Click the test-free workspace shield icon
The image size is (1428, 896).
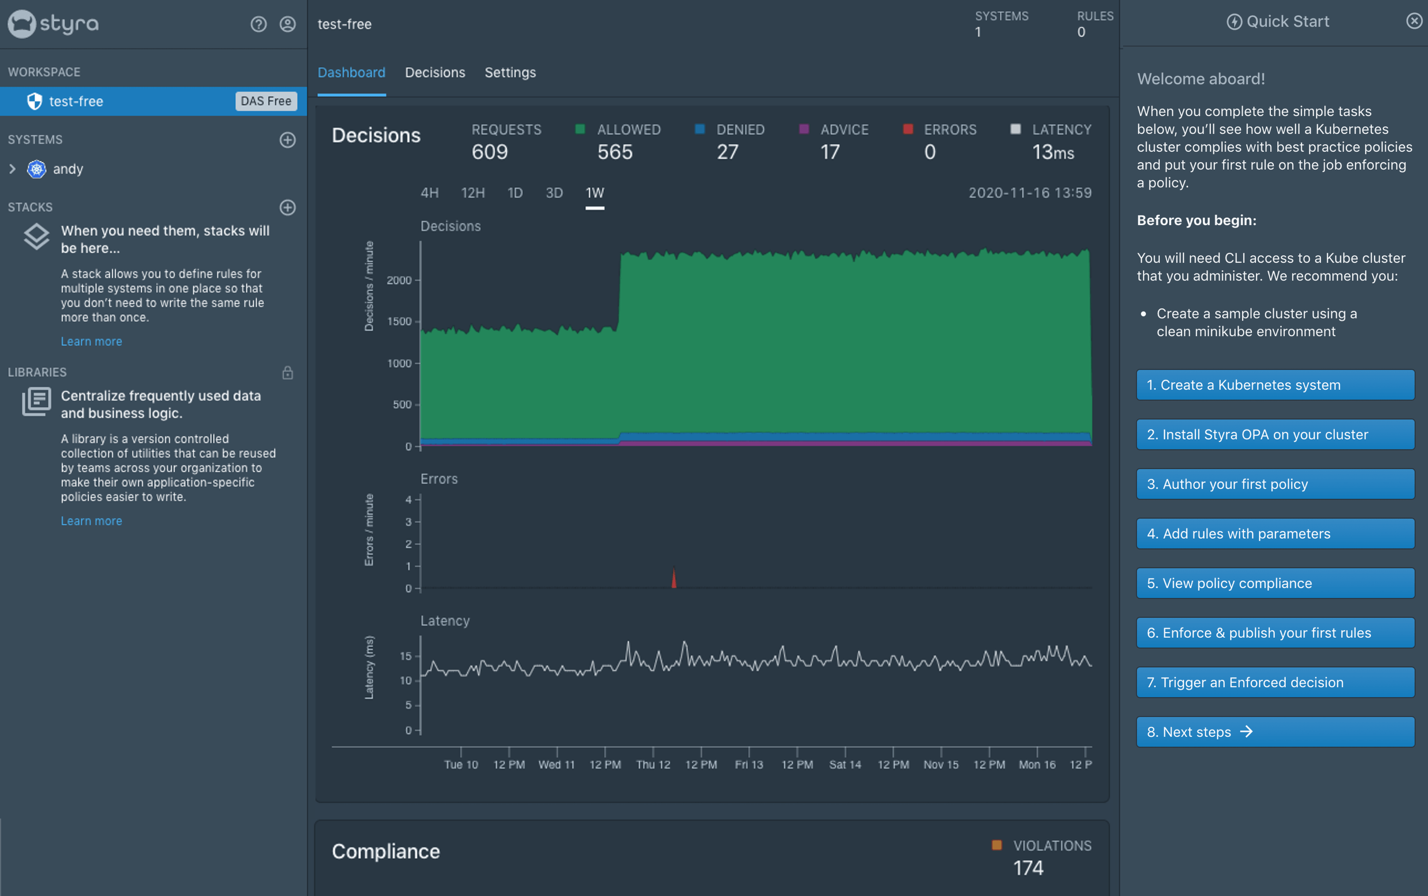35,101
